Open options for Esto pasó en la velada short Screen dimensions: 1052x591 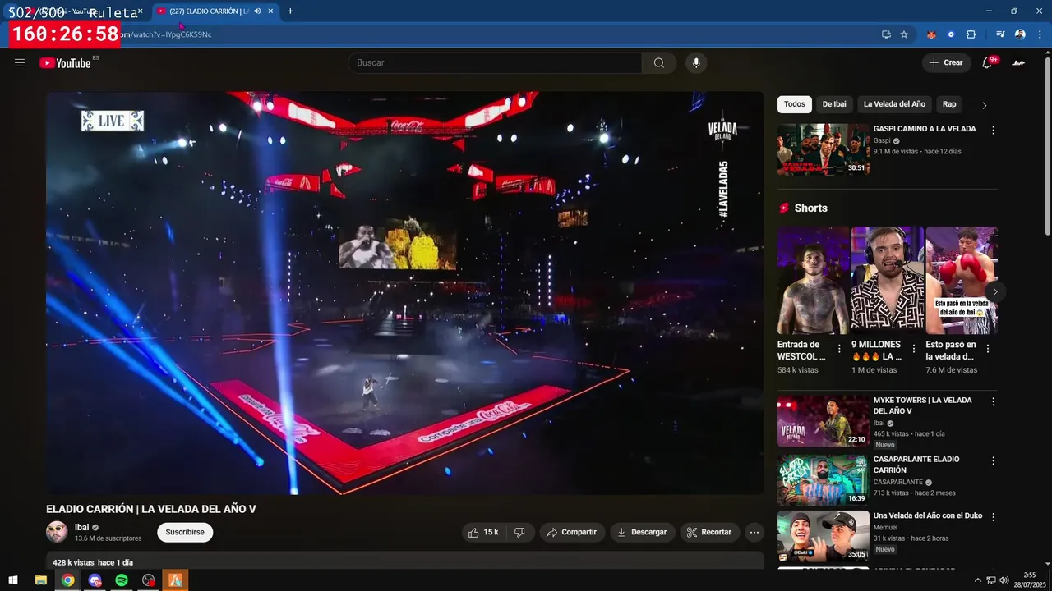click(988, 349)
